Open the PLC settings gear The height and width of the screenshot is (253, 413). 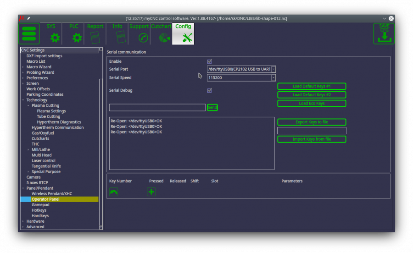[x=77, y=38]
